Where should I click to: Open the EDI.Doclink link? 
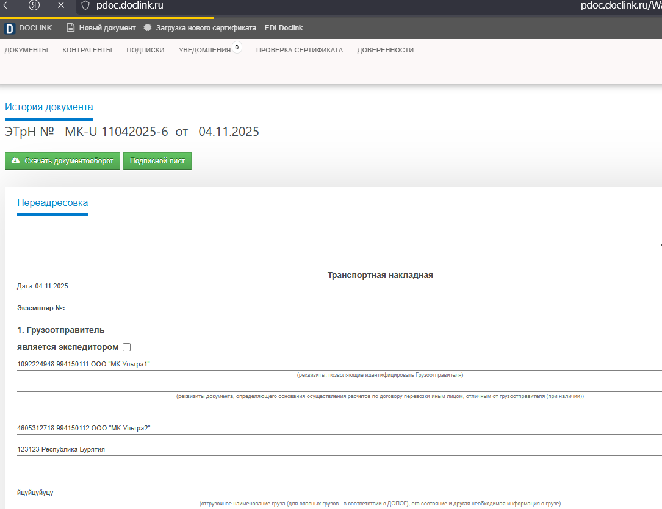284,28
